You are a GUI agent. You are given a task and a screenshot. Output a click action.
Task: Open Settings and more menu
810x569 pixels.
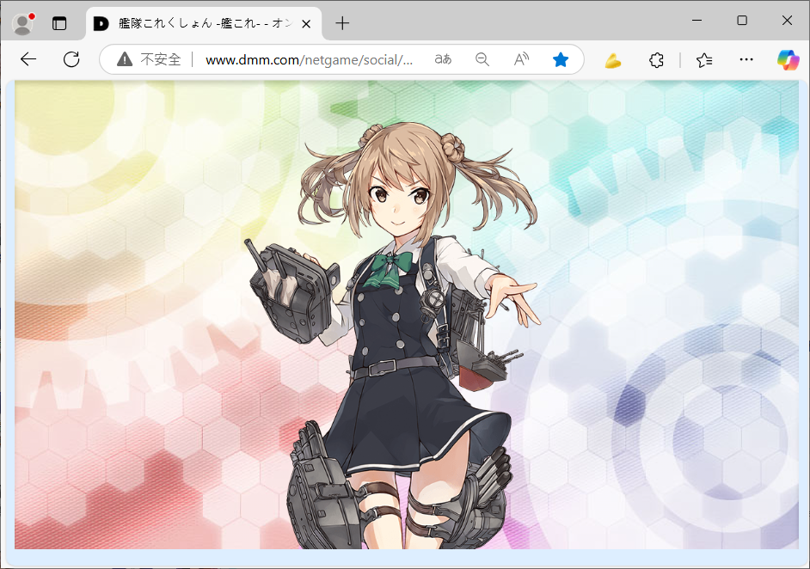point(746,60)
